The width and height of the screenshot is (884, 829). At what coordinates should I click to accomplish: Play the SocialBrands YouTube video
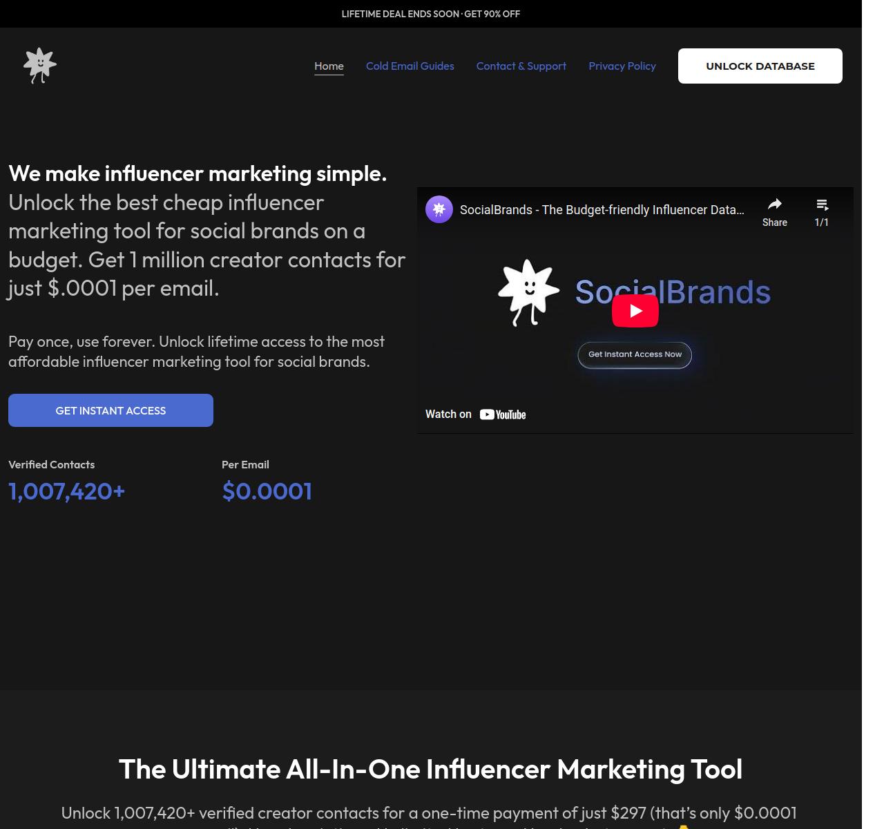(635, 311)
